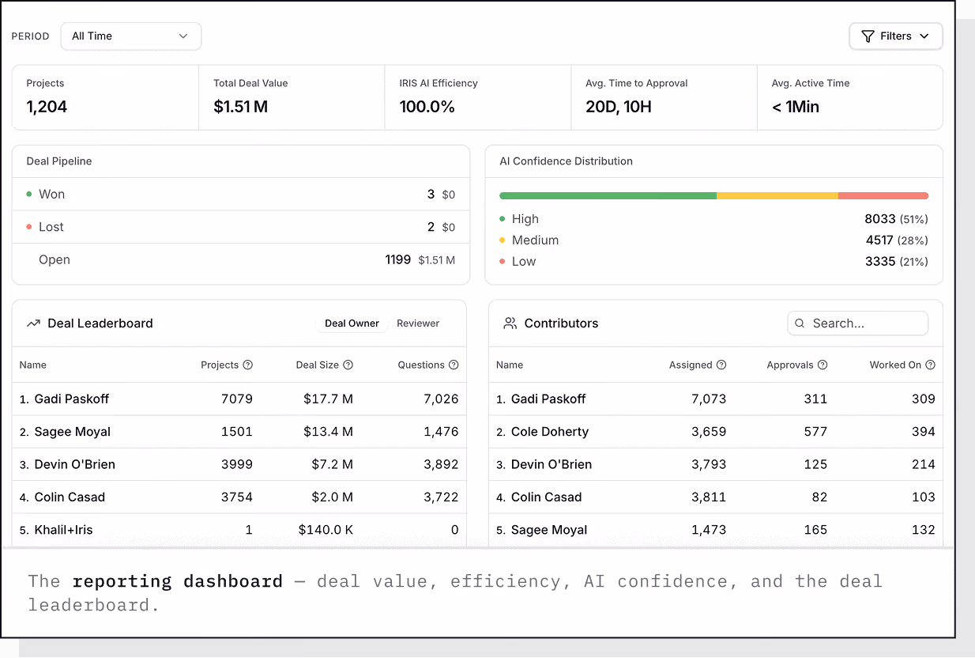975x658 pixels.
Task: Click the help icon next to Deal Size
Action: pos(348,365)
